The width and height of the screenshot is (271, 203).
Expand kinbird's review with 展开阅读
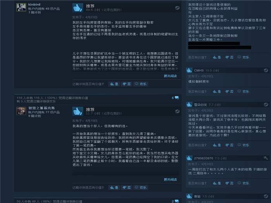pos(170,76)
